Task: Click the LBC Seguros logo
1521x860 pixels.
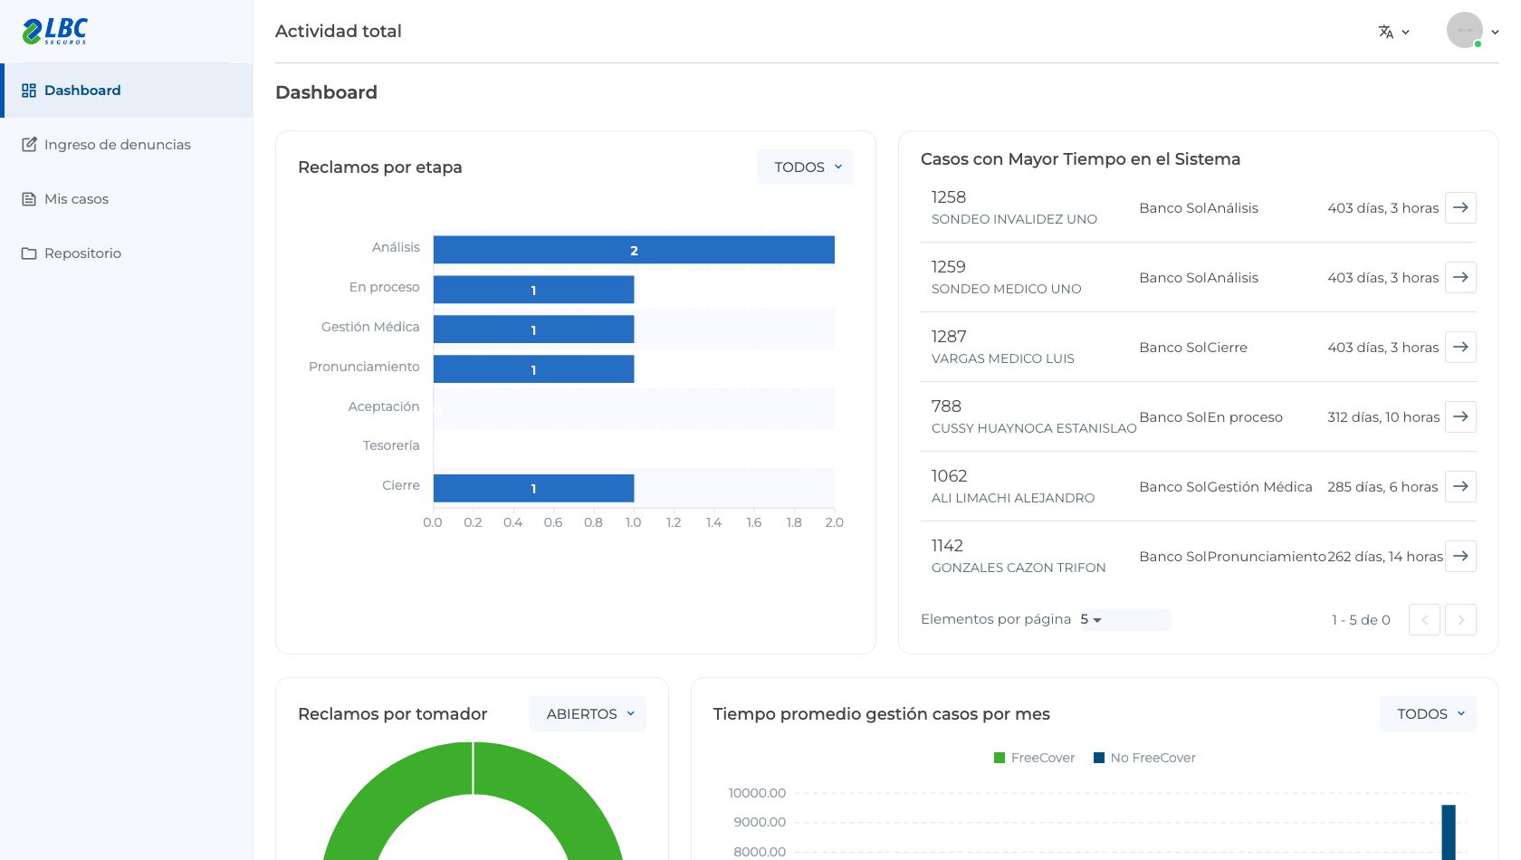Action: click(54, 32)
